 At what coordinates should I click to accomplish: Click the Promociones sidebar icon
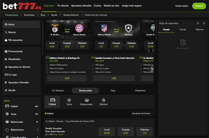(6, 51)
